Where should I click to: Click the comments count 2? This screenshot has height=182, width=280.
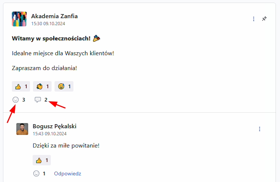(46, 99)
